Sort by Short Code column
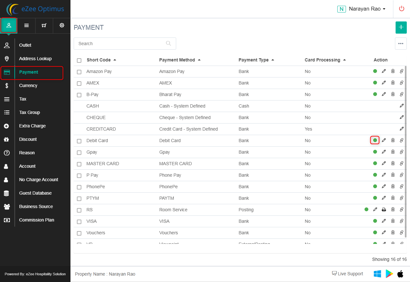The image size is (410, 282). 101,60
